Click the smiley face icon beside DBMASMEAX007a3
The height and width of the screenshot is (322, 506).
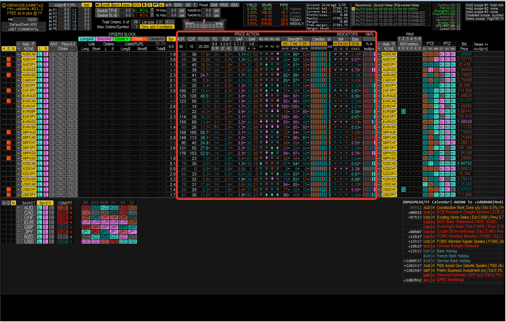click(4, 5)
